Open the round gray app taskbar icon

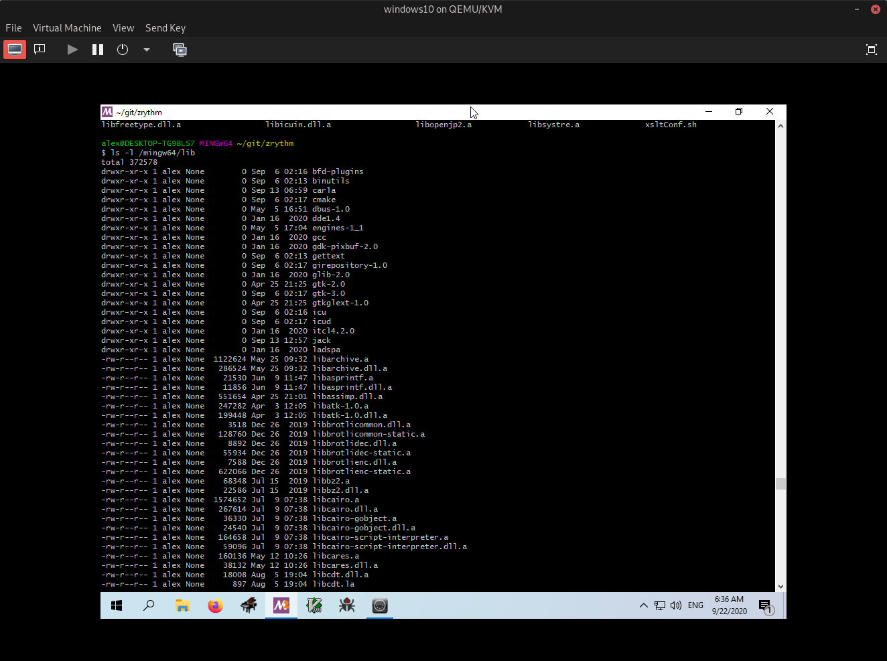(x=380, y=605)
